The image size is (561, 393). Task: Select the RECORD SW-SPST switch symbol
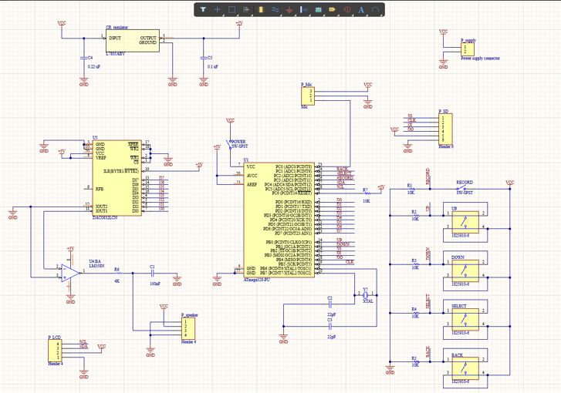click(462, 188)
